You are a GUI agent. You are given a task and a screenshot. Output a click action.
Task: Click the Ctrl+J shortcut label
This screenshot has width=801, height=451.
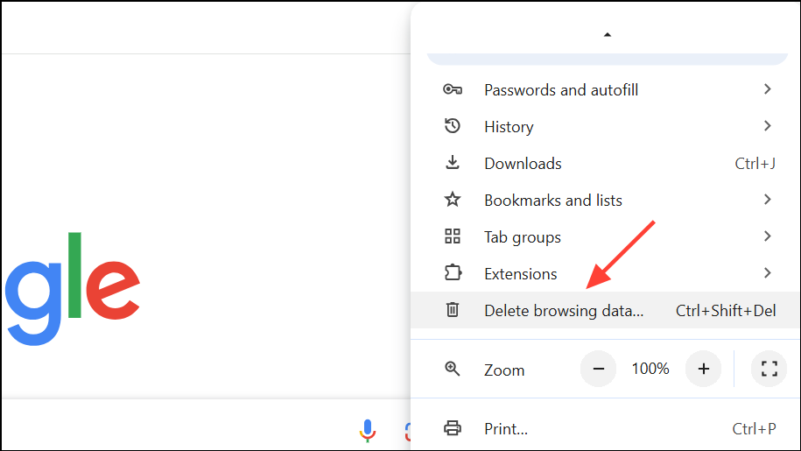[755, 164]
